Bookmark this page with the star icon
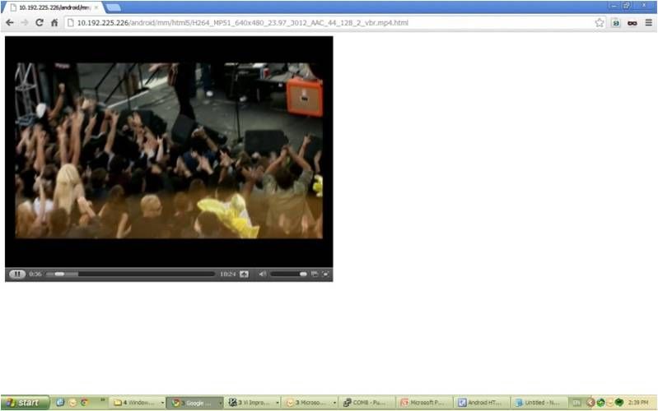The image size is (658, 411). (600, 23)
